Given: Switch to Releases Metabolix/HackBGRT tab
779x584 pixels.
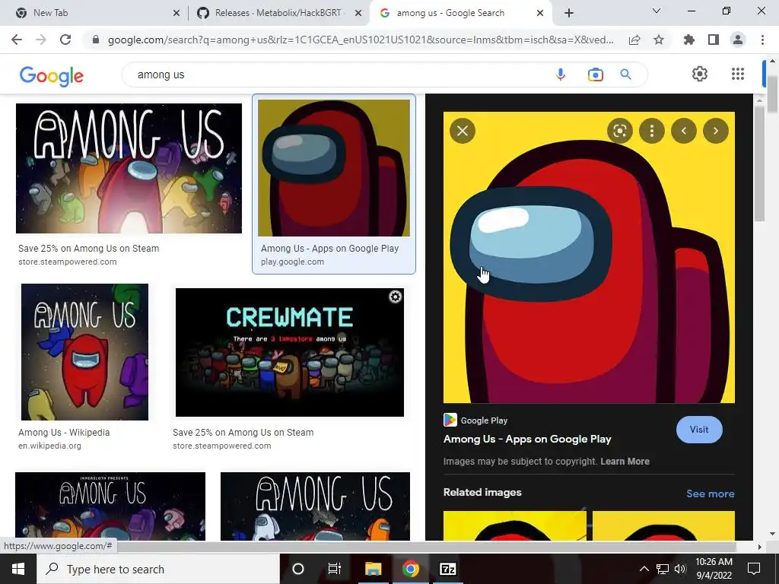Looking at the screenshot, I should (280, 13).
